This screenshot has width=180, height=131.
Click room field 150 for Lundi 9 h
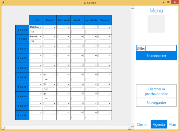tap(36, 41)
